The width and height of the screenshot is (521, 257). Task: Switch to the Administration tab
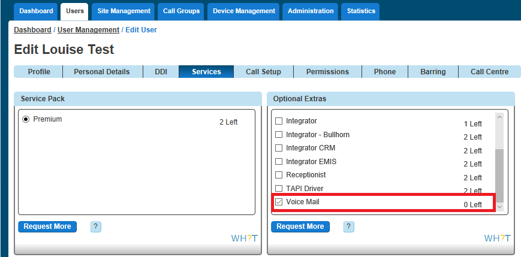click(x=311, y=11)
